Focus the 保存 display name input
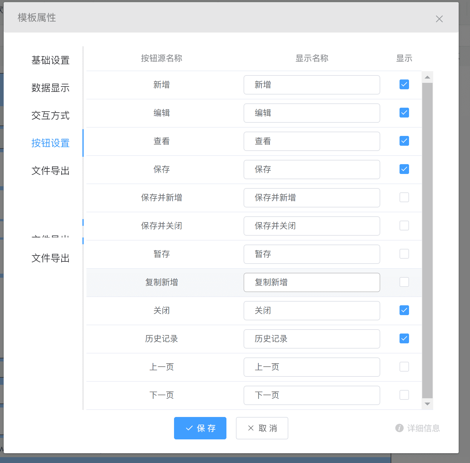This screenshot has width=470, height=463. click(x=312, y=169)
